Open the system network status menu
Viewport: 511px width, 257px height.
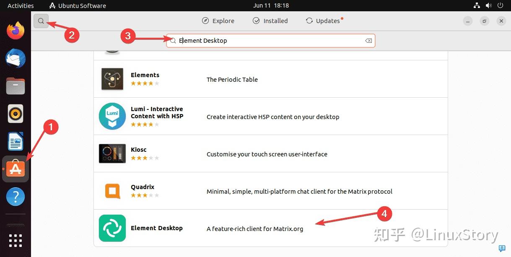[x=477, y=5]
